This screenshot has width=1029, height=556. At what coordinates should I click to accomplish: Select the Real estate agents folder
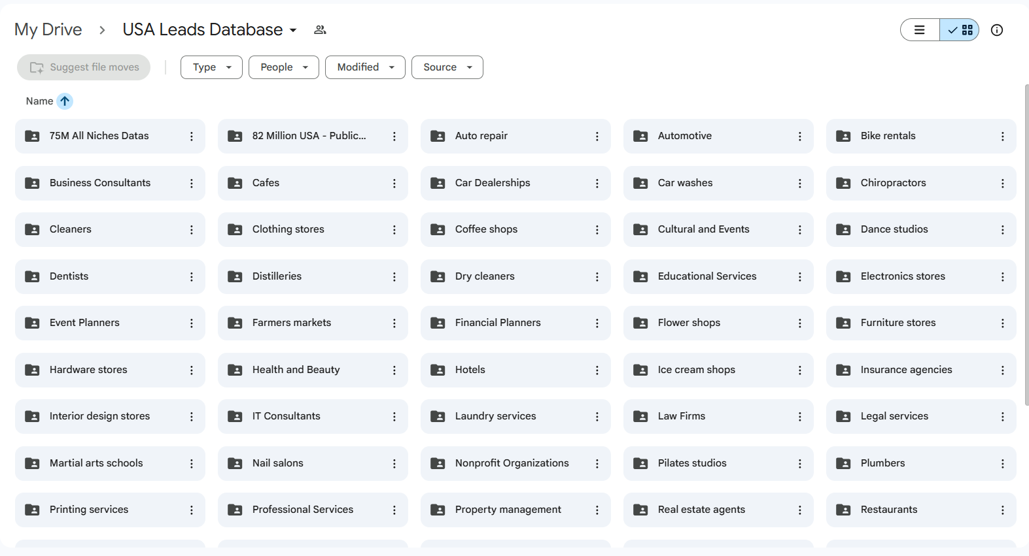click(718, 510)
